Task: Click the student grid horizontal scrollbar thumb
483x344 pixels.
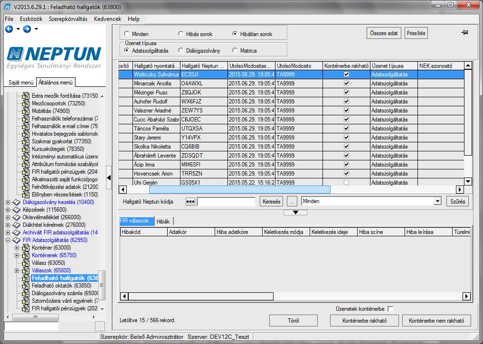Action: point(240,189)
